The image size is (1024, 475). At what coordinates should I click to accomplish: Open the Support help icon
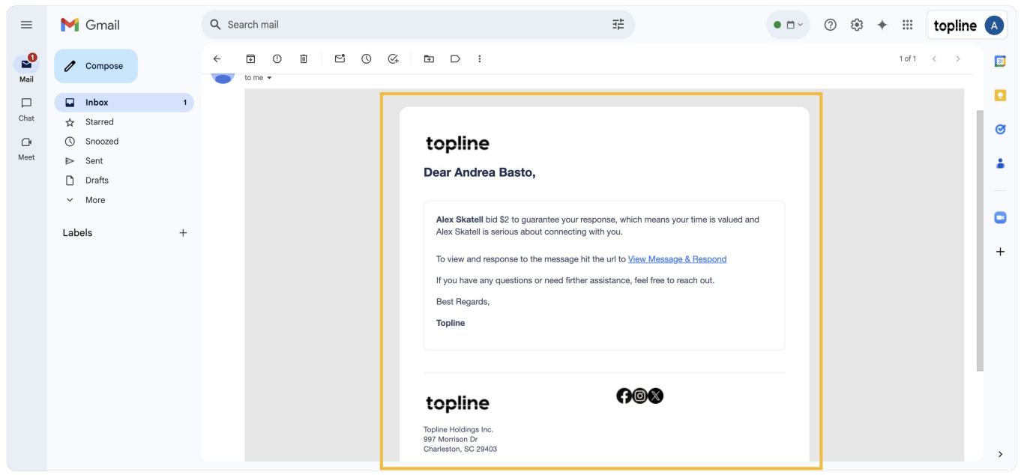tap(830, 25)
